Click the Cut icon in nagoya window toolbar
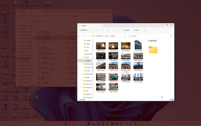 pos(93,30)
